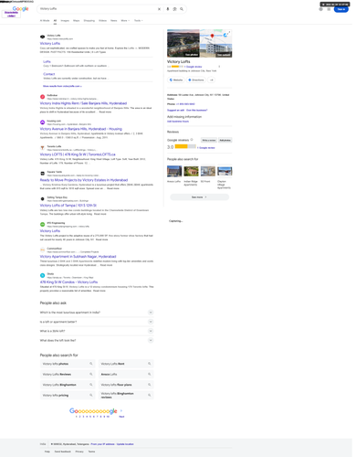This screenshot has width=356, height=457.
Task: Click the Toronto Lofts favicon
Action: [43, 148]
